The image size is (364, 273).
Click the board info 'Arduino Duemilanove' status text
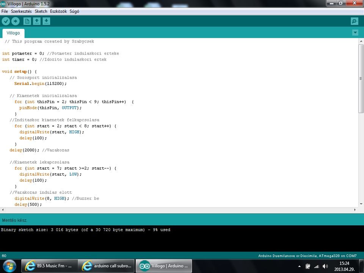[x=308, y=256]
